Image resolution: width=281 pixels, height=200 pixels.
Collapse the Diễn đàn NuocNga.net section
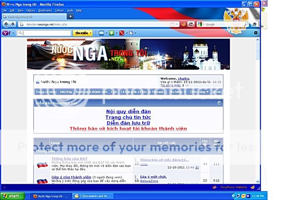[x=220, y=103]
